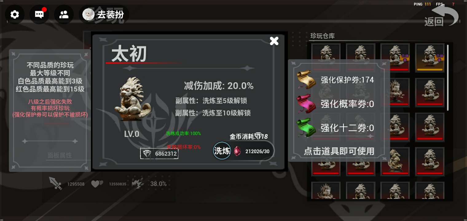Click the 洗炼 refine button
This screenshot has height=221, width=467.
pos(222,151)
